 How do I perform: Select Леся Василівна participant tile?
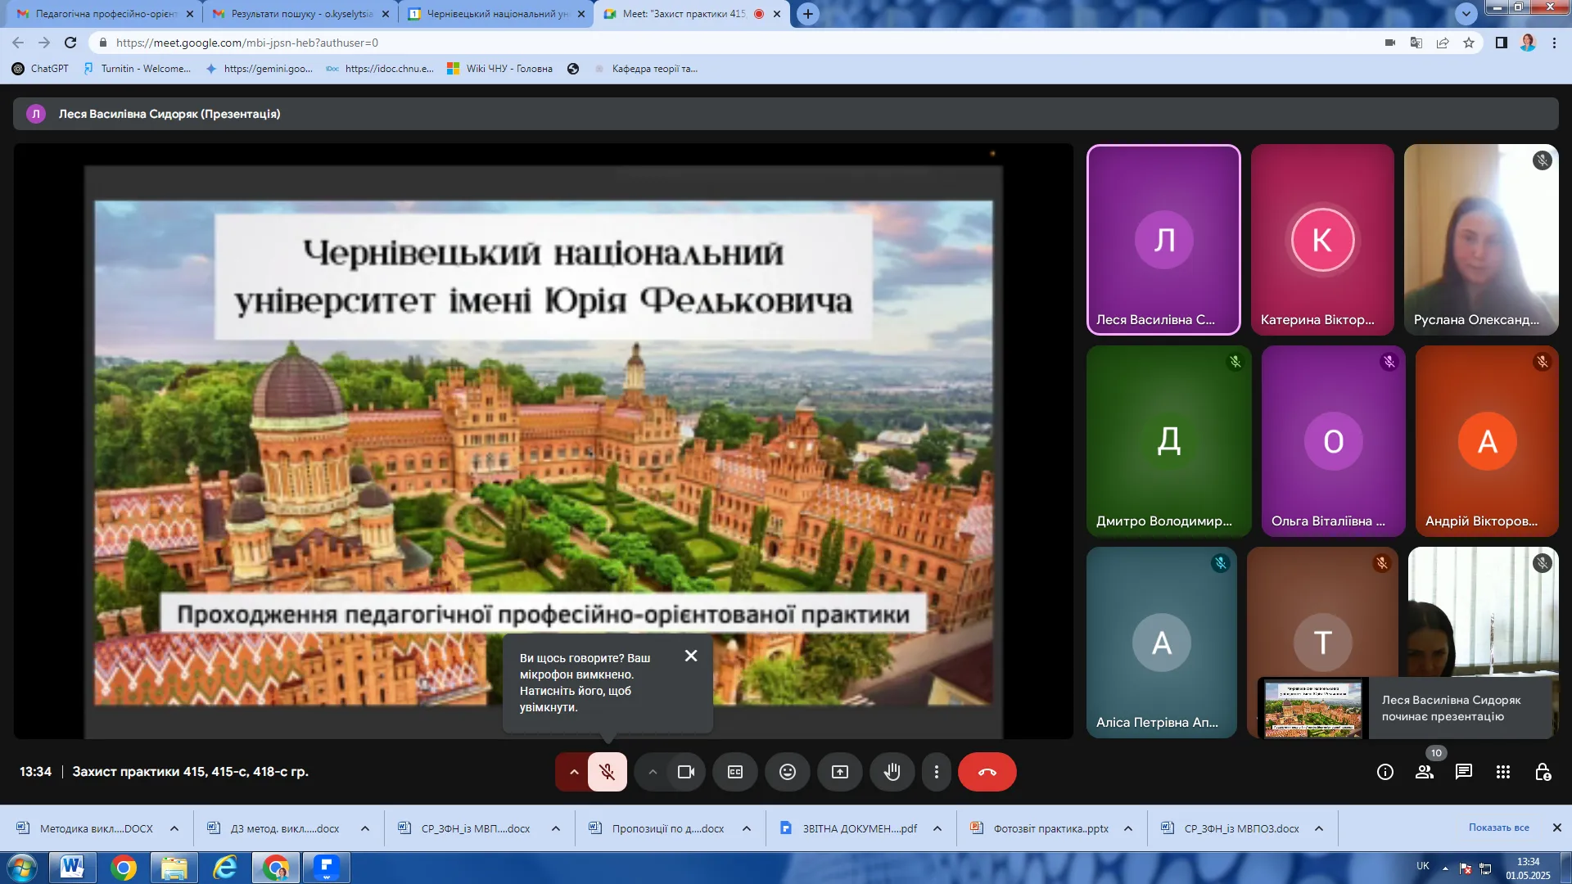tap(1163, 240)
